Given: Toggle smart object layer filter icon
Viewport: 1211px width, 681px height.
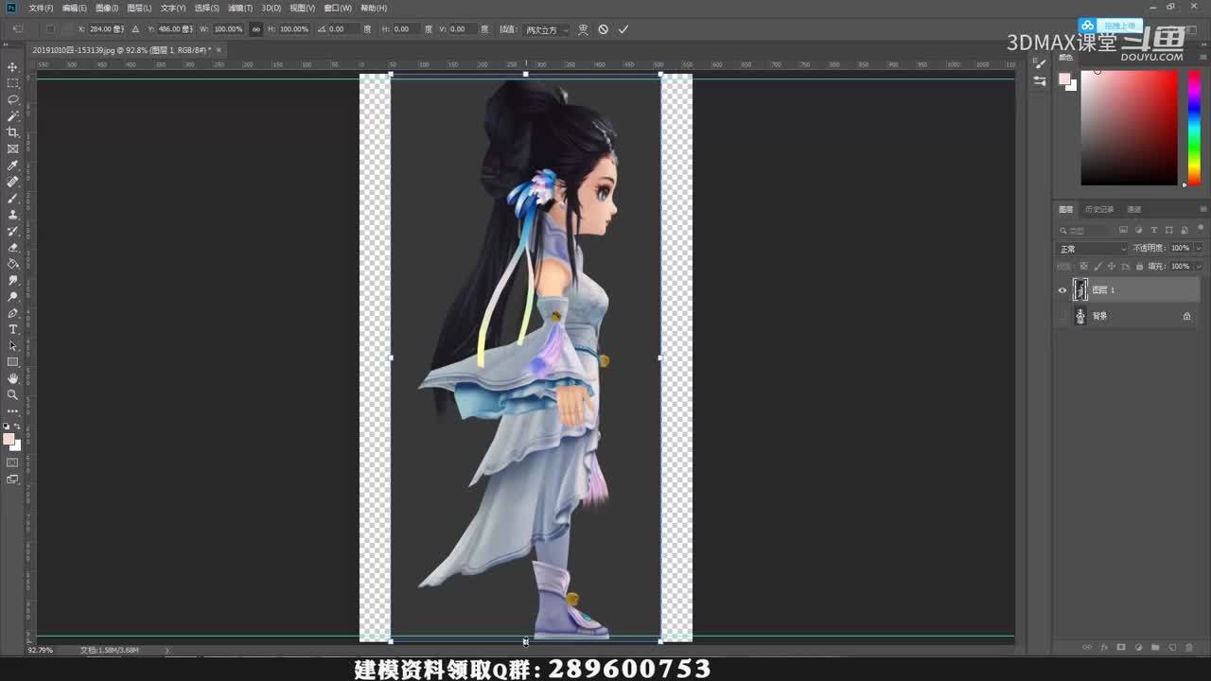Looking at the screenshot, I should [x=1184, y=230].
